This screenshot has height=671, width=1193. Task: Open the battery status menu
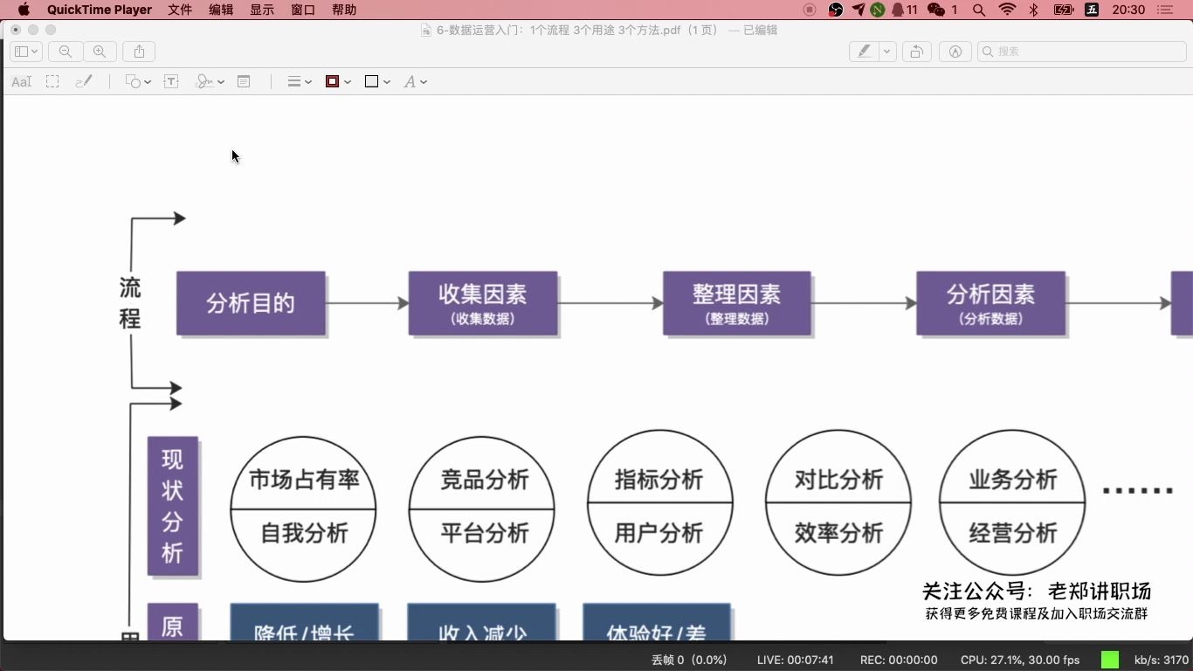point(1064,10)
